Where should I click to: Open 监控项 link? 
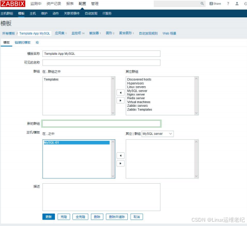tap(76, 33)
